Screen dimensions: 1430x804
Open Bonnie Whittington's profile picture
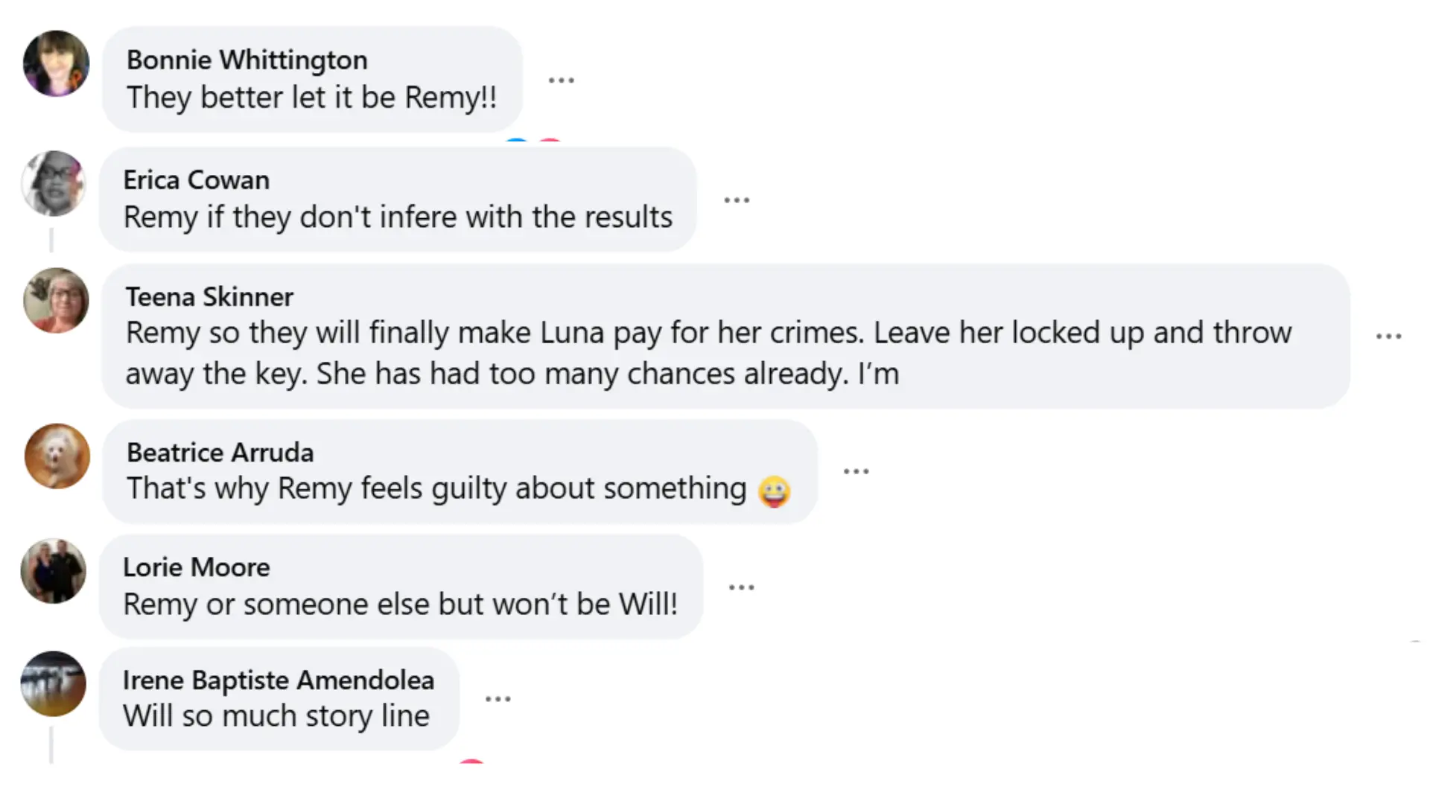coord(56,63)
